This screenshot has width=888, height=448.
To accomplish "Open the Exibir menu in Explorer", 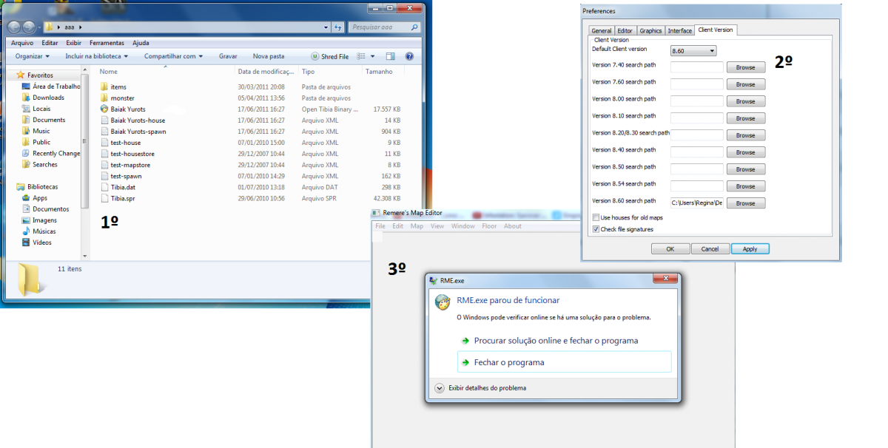I will (x=73, y=43).
